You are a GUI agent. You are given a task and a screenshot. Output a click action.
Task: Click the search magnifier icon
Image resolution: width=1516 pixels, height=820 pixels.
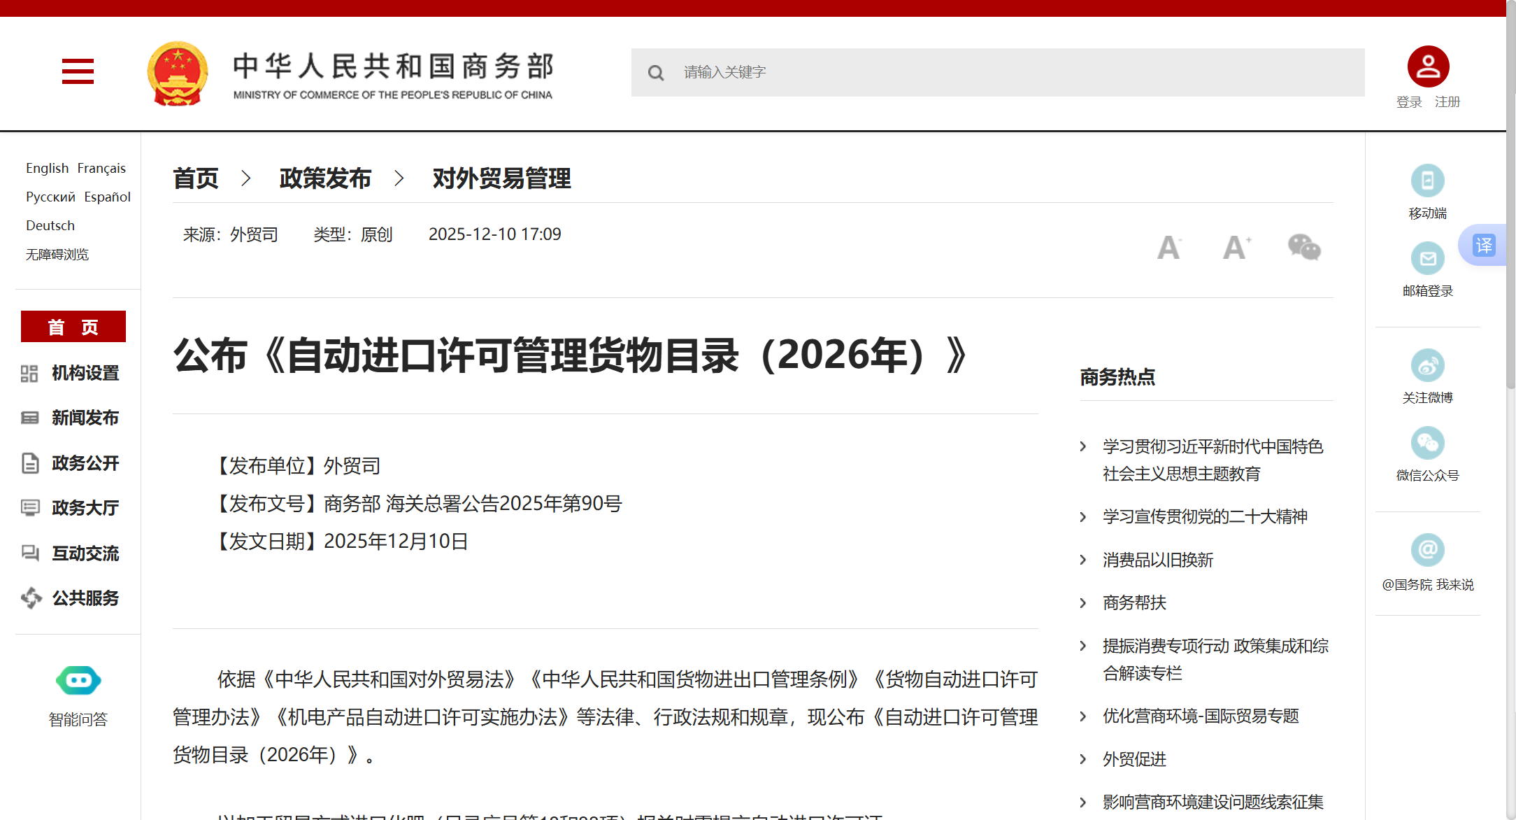click(x=655, y=73)
